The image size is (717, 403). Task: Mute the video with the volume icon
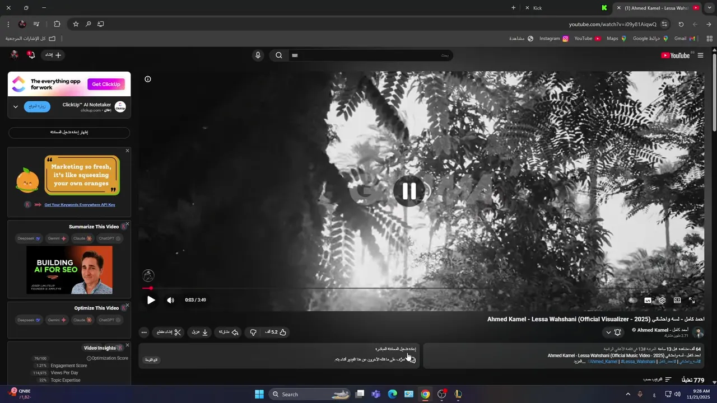pyautogui.click(x=170, y=300)
